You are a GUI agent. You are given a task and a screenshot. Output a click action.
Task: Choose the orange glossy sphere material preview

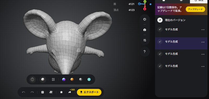tap(72, 79)
